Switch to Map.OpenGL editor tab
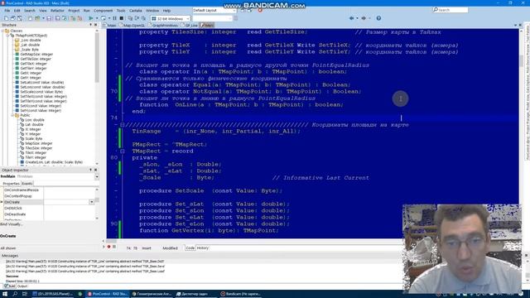The height and width of the screenshot is (298, 530). pyautogui.click(x=133, y=26)
